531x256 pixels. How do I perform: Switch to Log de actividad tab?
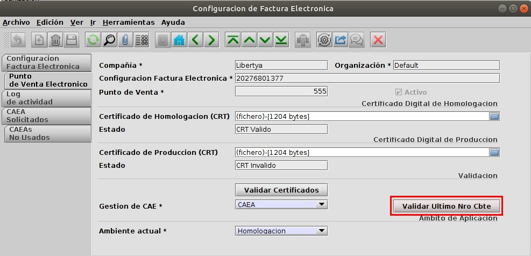click(46, 98)
